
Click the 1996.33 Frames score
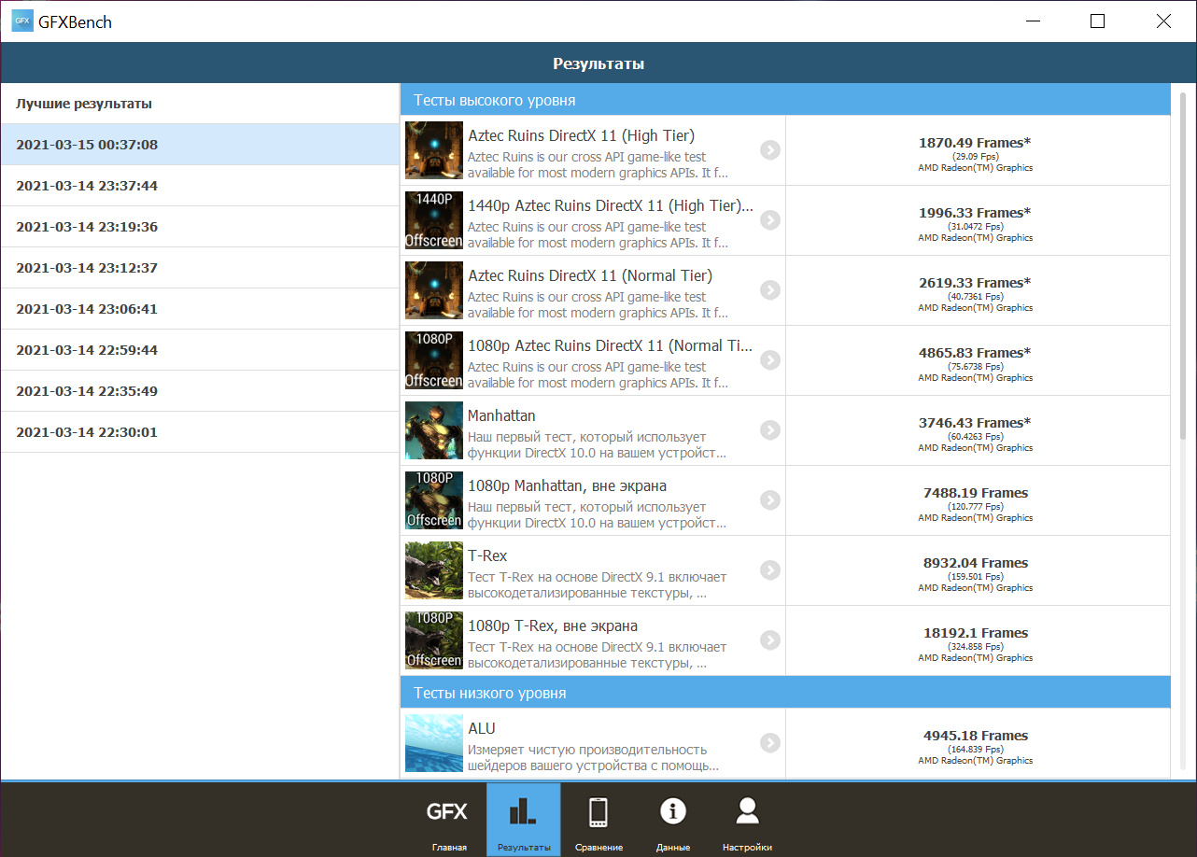point(975,213)
